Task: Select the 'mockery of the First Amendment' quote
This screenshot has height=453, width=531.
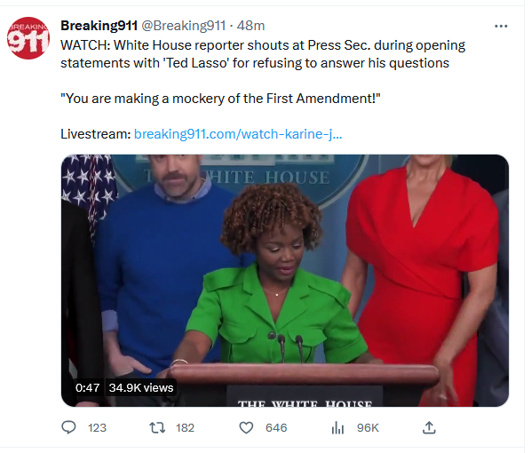Action: click(220, 99)
